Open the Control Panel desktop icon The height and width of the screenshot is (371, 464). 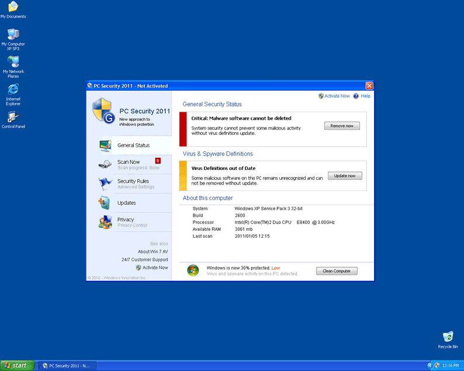[x=13, y=117]
